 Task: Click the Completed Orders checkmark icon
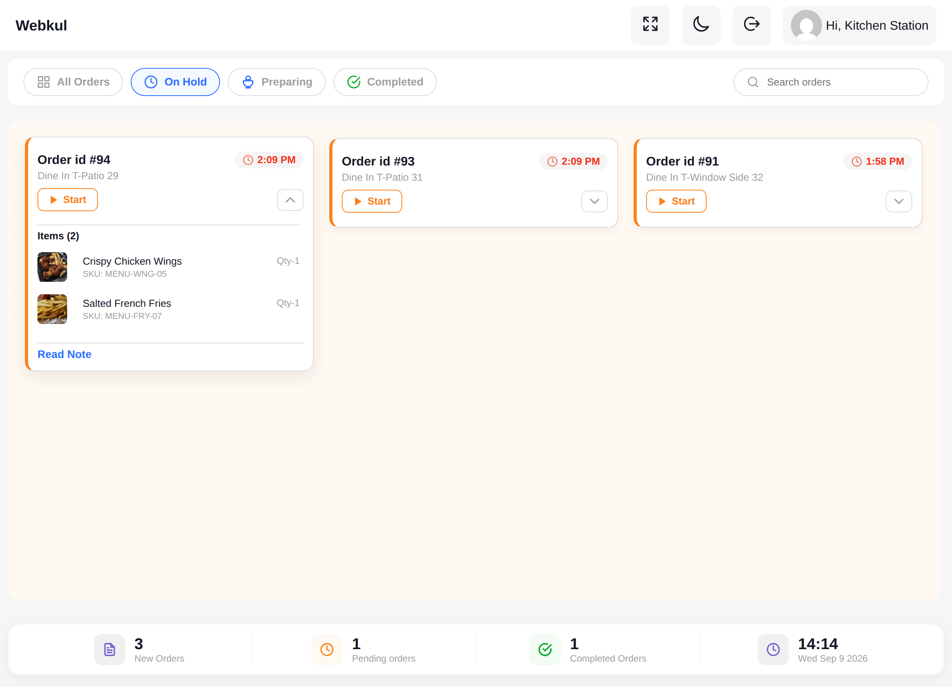tap(545, 650)
